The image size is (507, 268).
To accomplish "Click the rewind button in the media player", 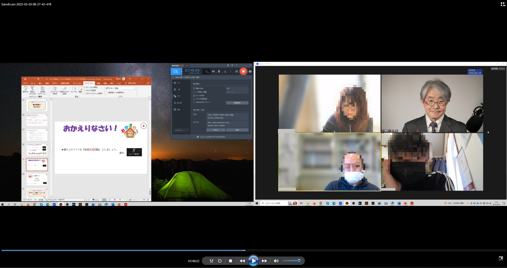I will point(242,261).
